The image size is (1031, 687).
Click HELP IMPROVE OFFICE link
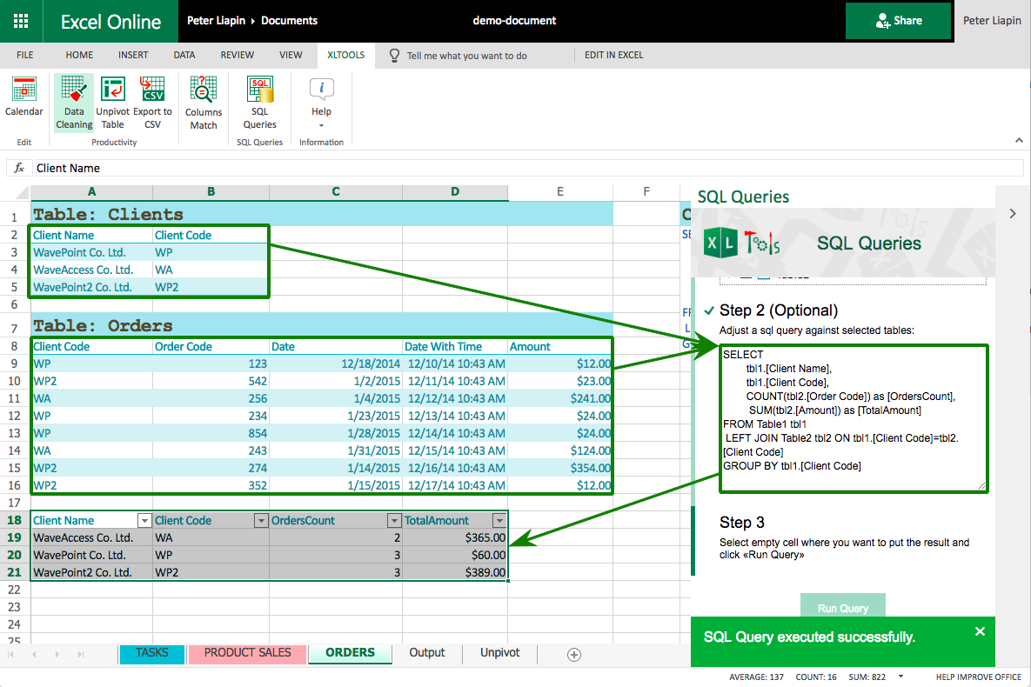tap(979, 677)
